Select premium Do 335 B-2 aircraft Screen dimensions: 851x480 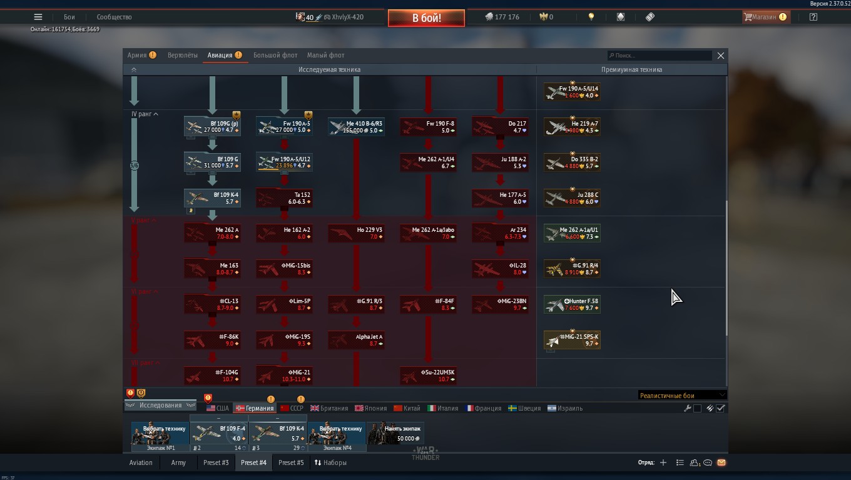(x=572, y=162)
